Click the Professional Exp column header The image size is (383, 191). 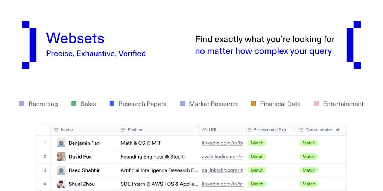[x=271, y=130]
